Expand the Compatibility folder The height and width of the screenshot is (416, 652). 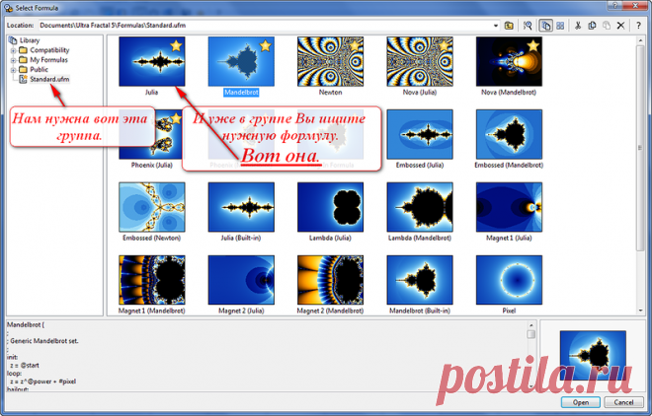(x=13, y=49)
